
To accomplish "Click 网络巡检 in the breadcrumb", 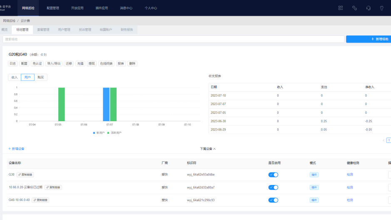I will click(9, 21).
